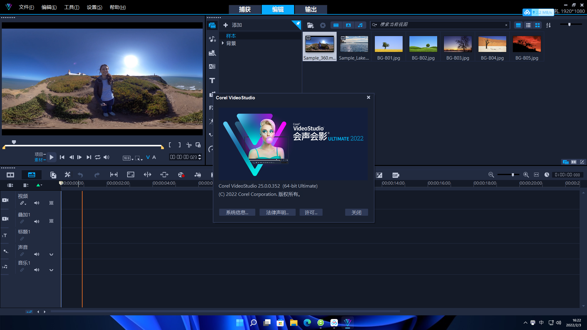
Task: Open the Sound library sidebar icon
Action: tap(212, 39)
